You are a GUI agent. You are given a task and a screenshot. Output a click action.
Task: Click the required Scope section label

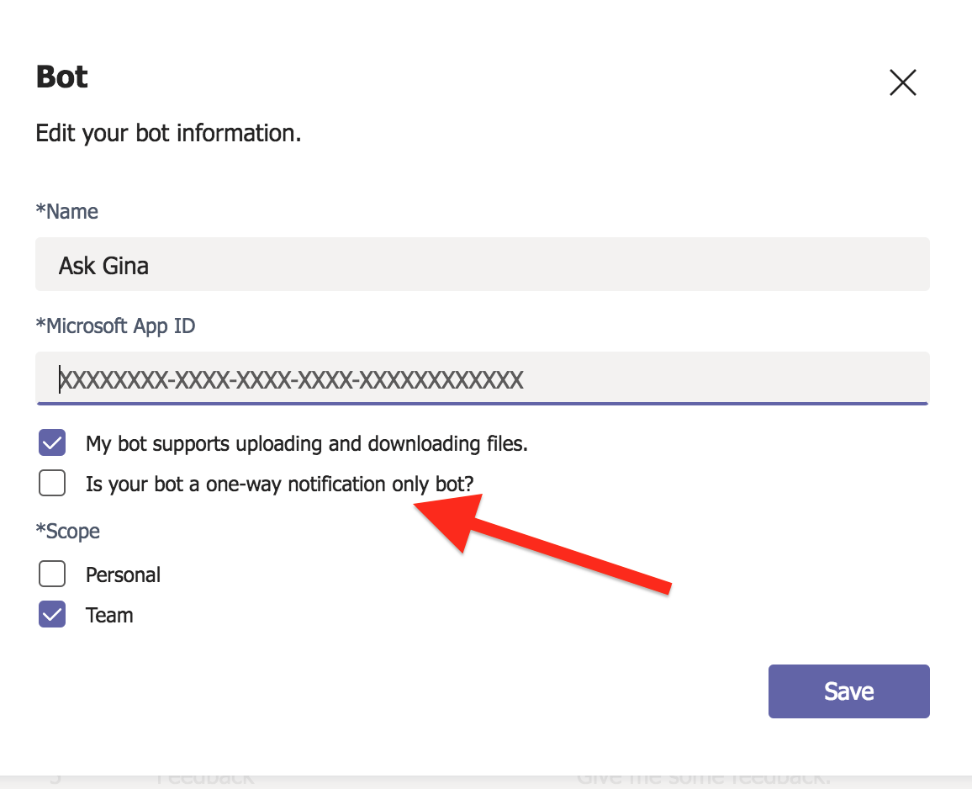click(67, 531)
